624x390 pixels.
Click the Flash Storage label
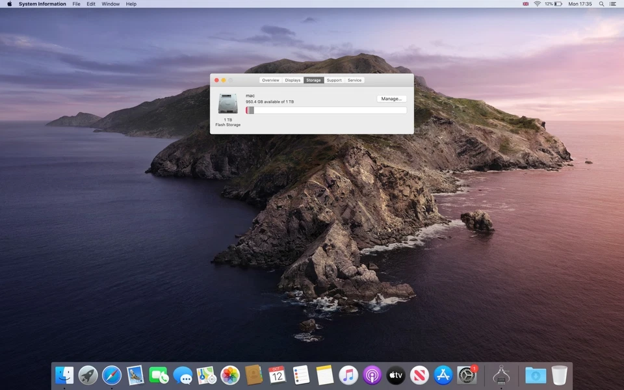[228, 125]
